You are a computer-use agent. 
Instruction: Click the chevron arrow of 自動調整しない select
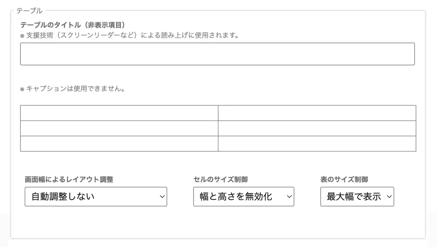162,197
